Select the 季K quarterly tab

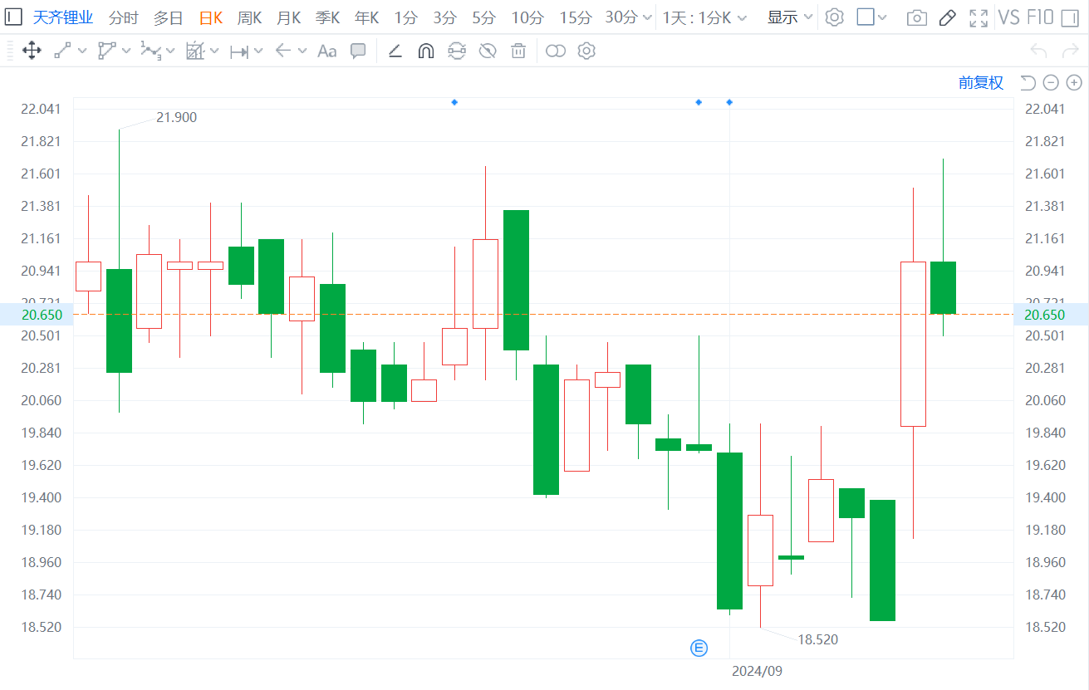coord(328,17)
